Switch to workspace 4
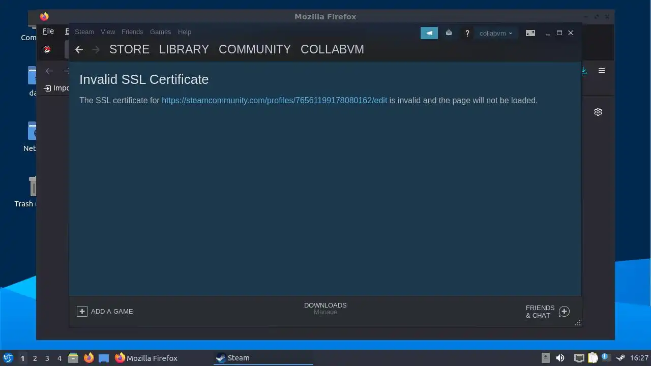 59,358
